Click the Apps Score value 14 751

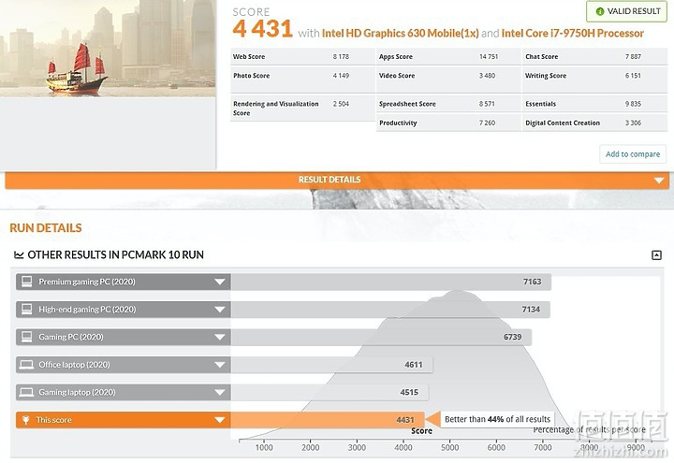[x=489, y=57]
